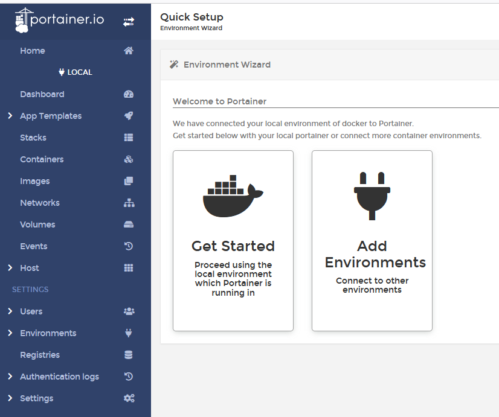Screen dimensions: 499x417
Task: Click the Add Environments card
Action: pyautogui.click(x=372, y=240)
